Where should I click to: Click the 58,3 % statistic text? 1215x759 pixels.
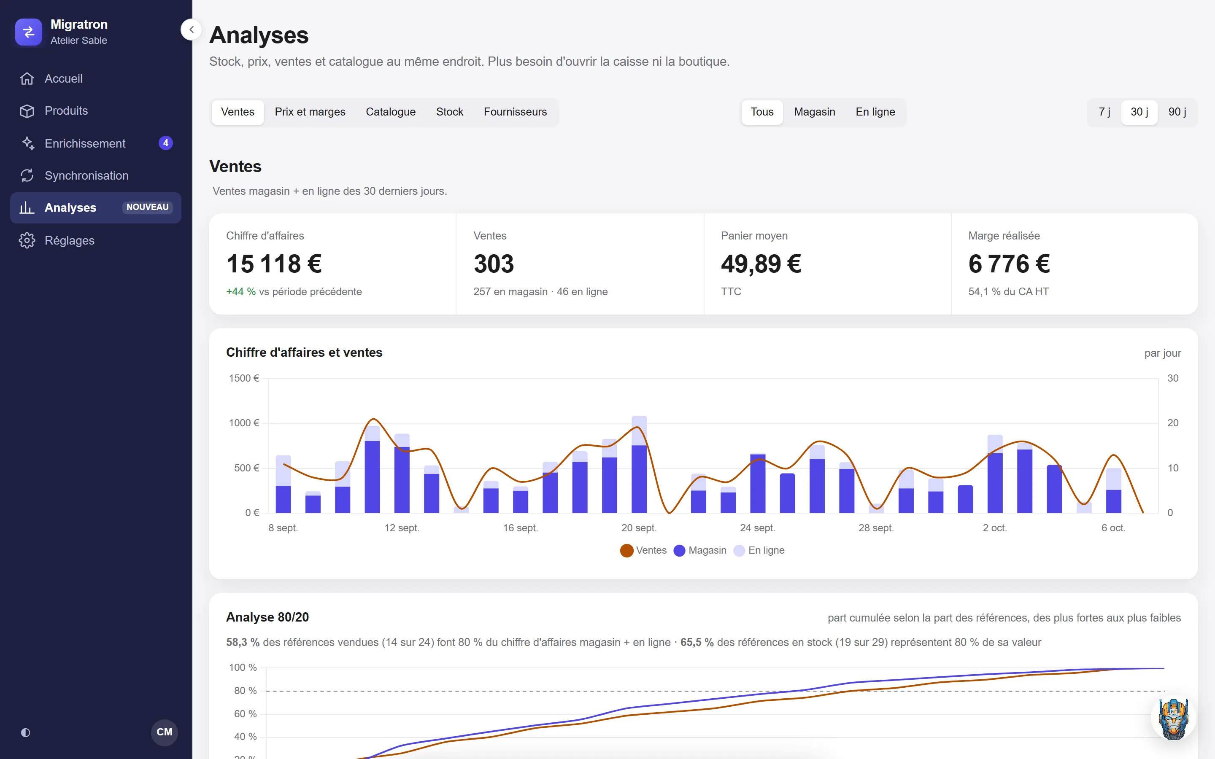coord(243,643)
